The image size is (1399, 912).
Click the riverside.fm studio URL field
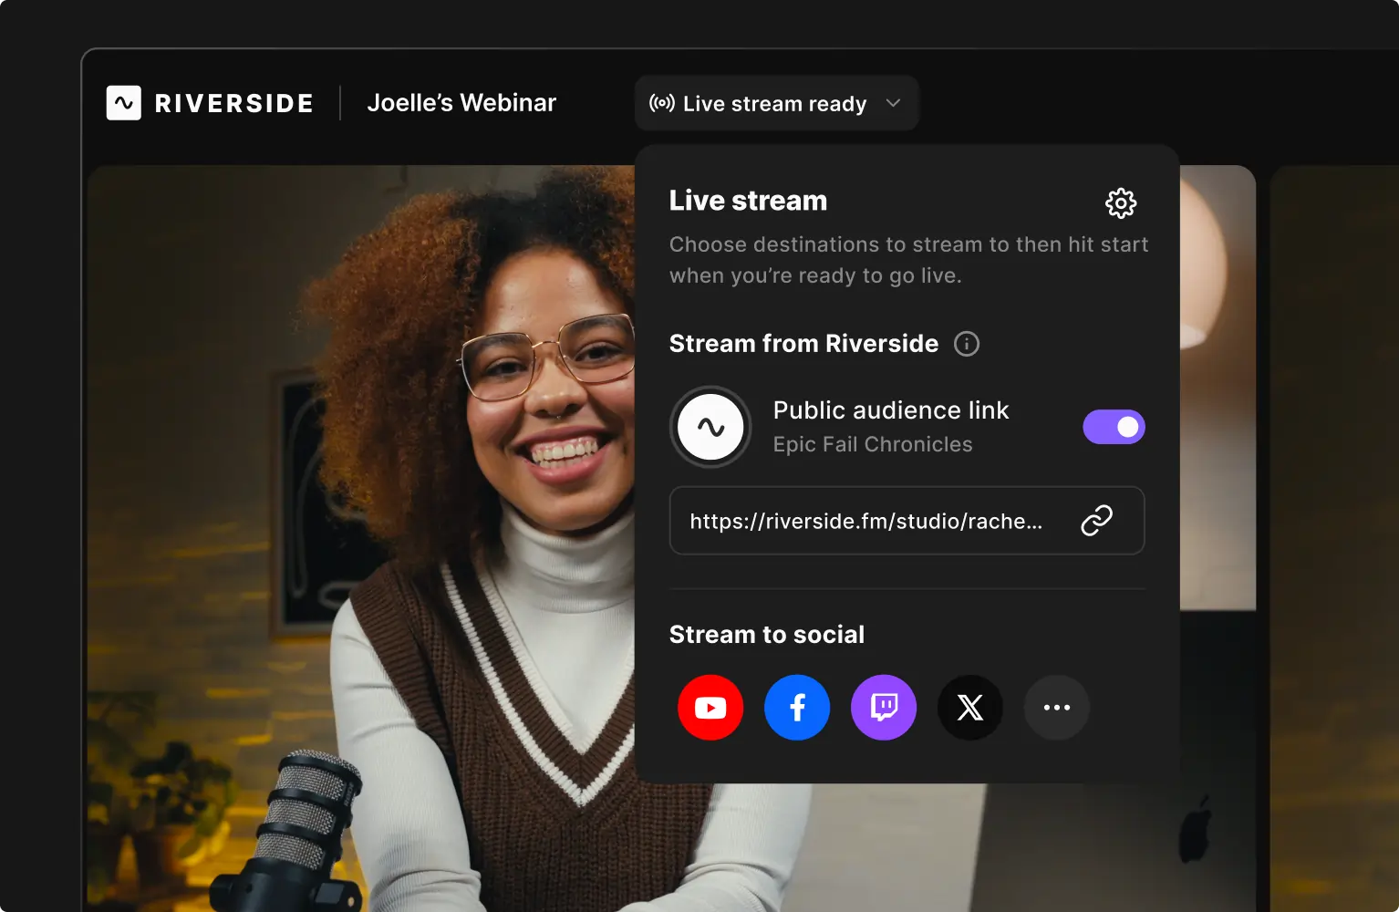(x=907, y=521)
